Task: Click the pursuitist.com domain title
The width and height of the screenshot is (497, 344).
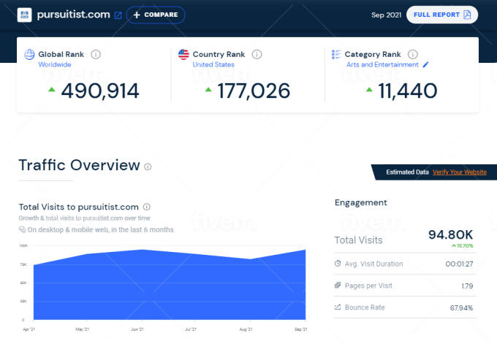Action: click(x=74, y=15)
